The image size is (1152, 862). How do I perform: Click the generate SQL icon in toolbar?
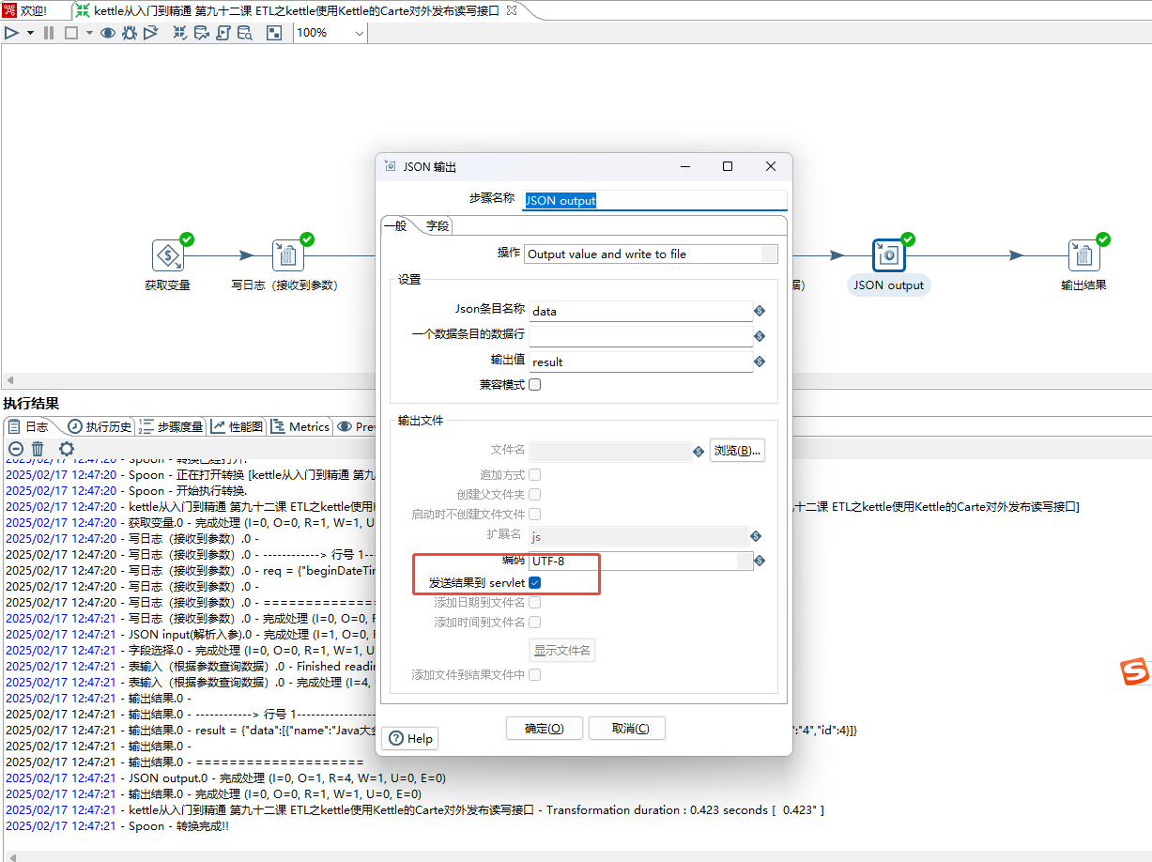tap(223, 33)
